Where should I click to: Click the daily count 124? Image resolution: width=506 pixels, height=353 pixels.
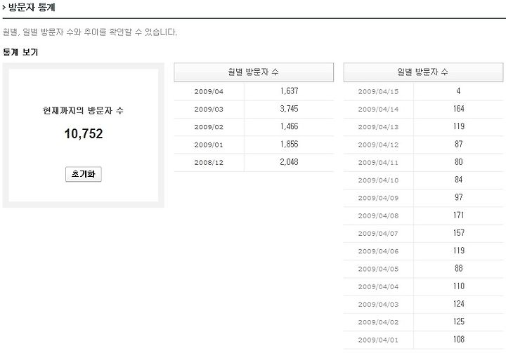458,304
